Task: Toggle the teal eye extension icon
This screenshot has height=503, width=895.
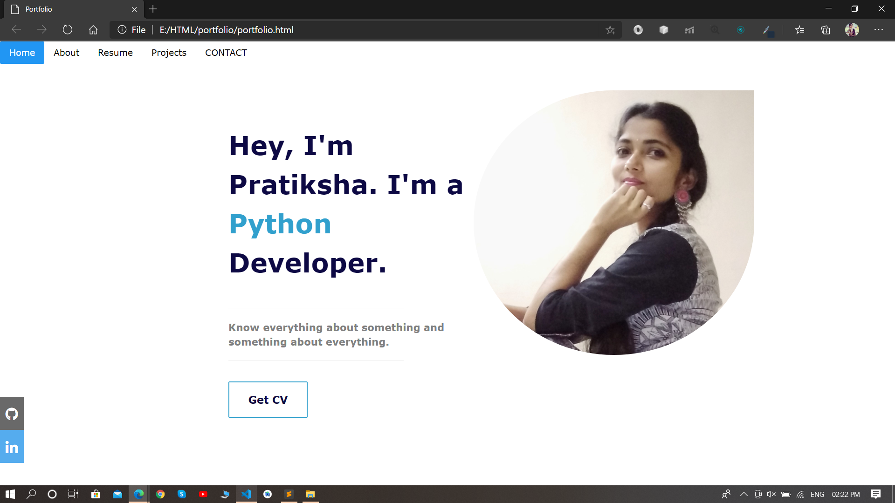Action: tap(741, 30)
